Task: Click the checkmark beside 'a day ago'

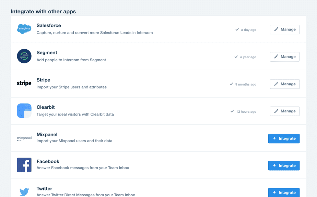Action: click(x=237, y=29)
